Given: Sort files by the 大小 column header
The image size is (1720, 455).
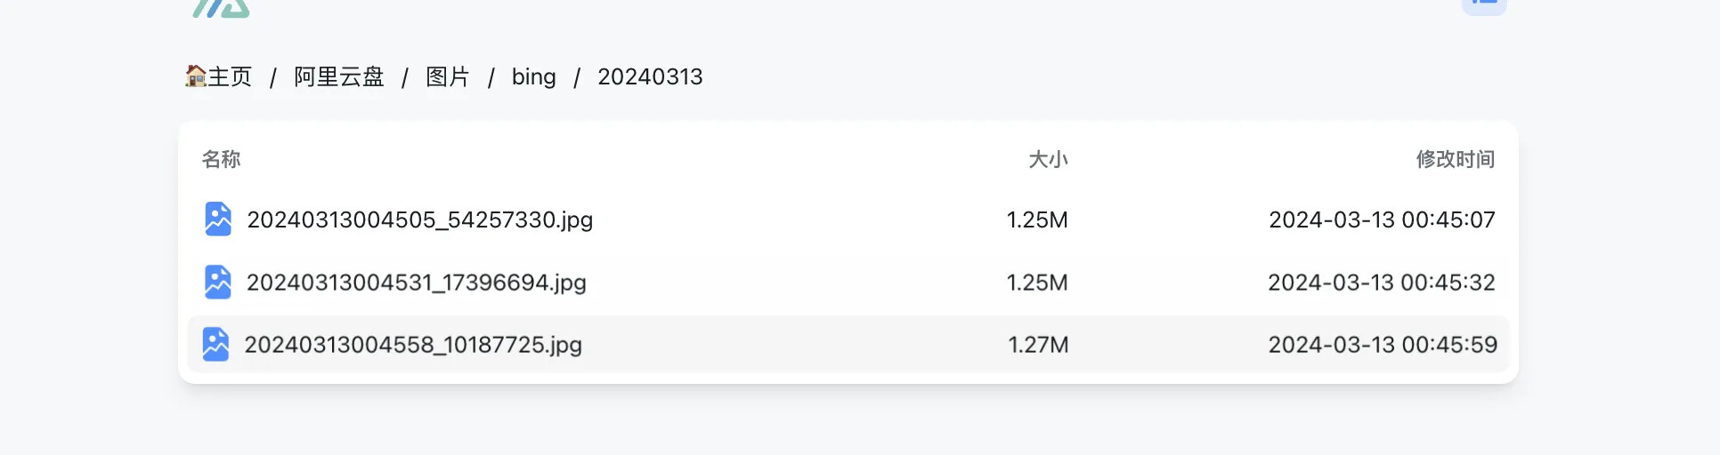Looking at the screenshot, I should coord(1048,159).
